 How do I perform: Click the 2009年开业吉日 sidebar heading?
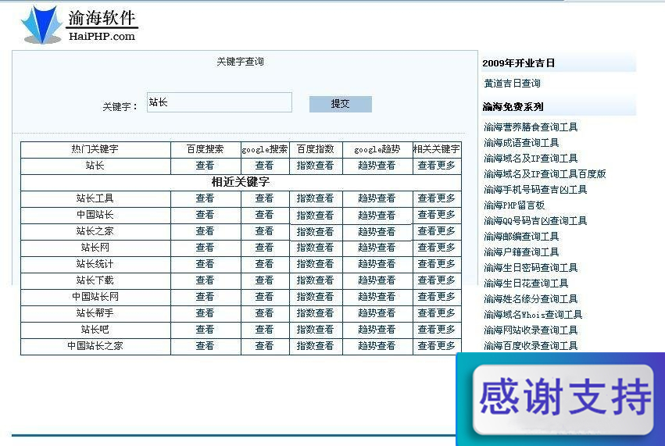tap(518, 63)
